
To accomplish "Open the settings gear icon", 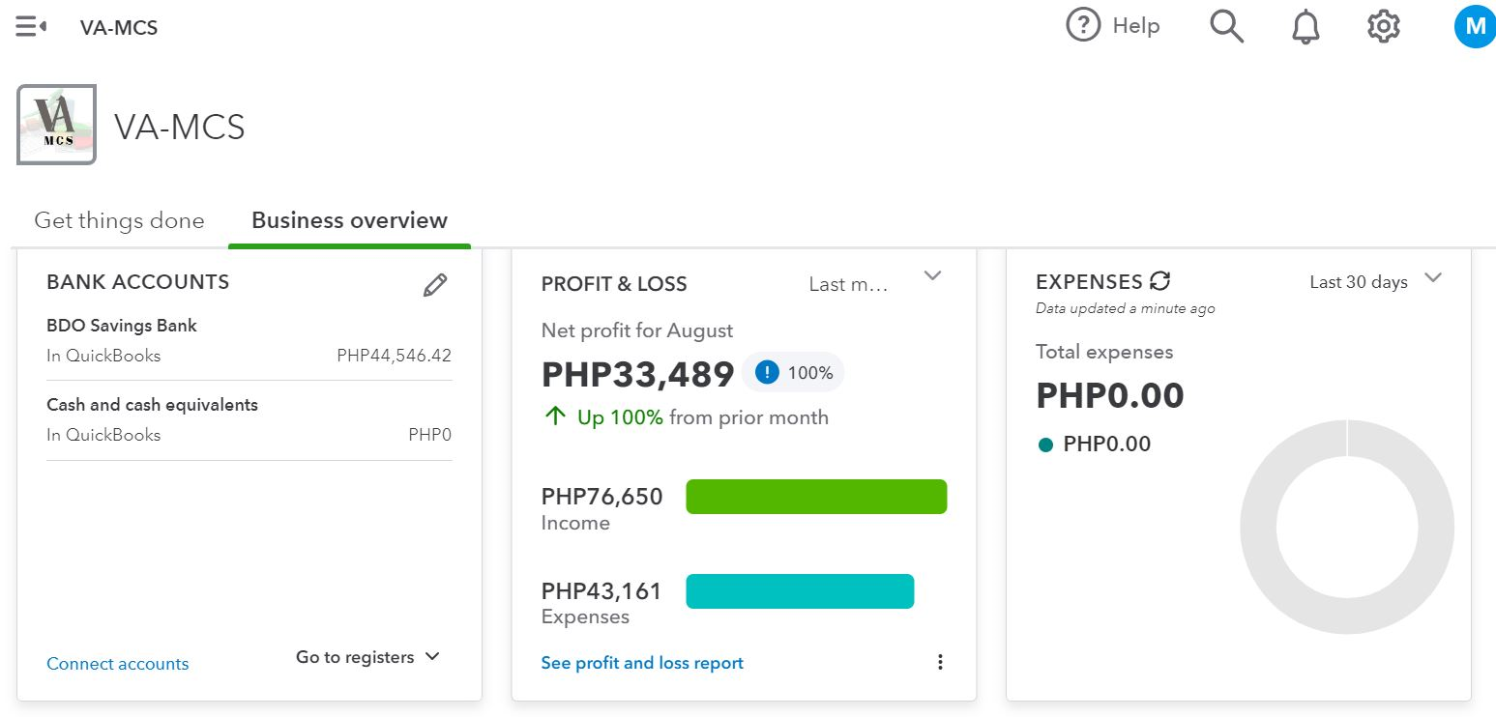I will pos(1384,26).
